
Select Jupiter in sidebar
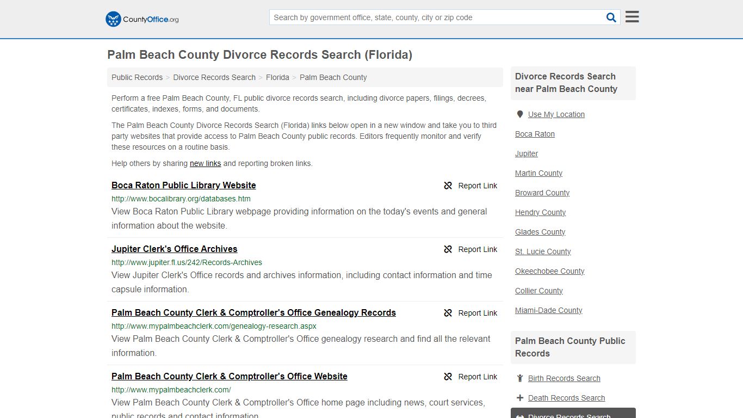tap(527, 153)
